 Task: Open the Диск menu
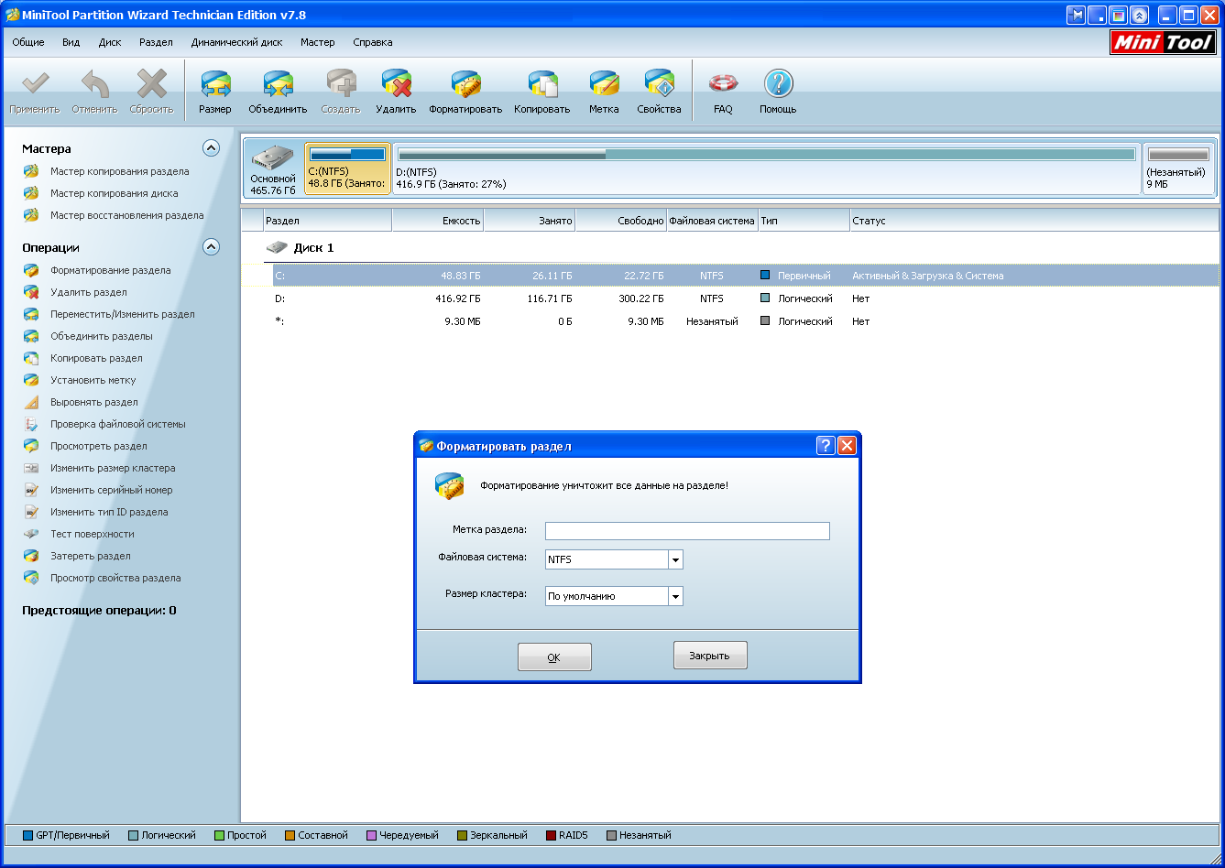tap(110, 42)
